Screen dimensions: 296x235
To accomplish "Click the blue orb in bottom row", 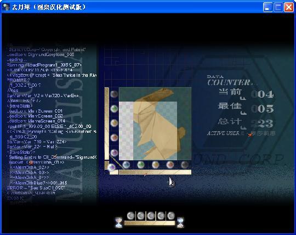I will pyautogui.click(x=126, y=165).
